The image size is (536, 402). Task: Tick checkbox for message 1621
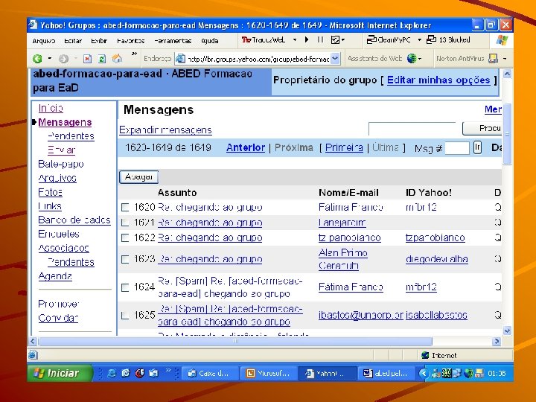point(125,223)
